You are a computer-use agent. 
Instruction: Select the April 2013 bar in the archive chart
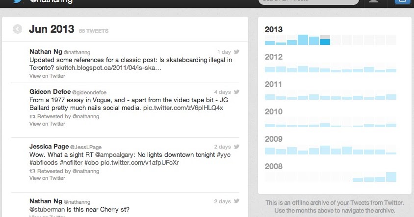(303, 40)
